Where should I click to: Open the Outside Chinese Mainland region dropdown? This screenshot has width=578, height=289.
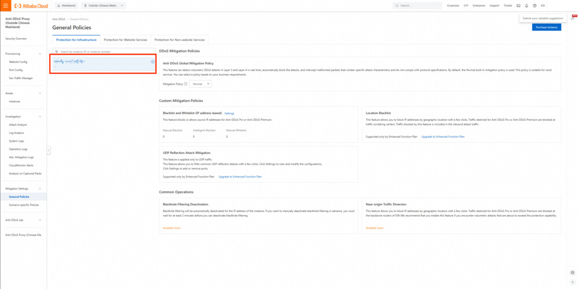(103, 6)
